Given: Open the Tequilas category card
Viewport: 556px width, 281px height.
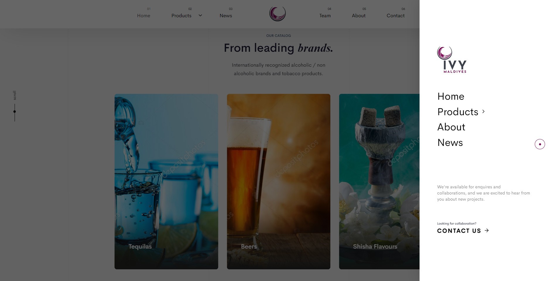Looking at the screenshot, I should [166, 181].
